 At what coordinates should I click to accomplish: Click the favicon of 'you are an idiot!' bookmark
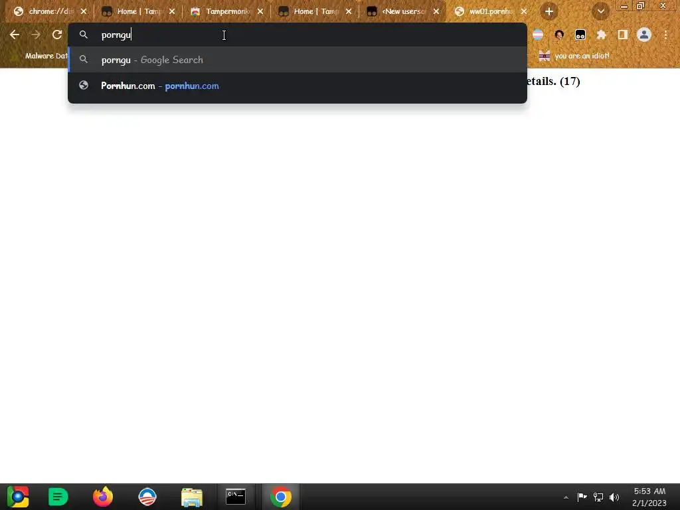[545, 56]
